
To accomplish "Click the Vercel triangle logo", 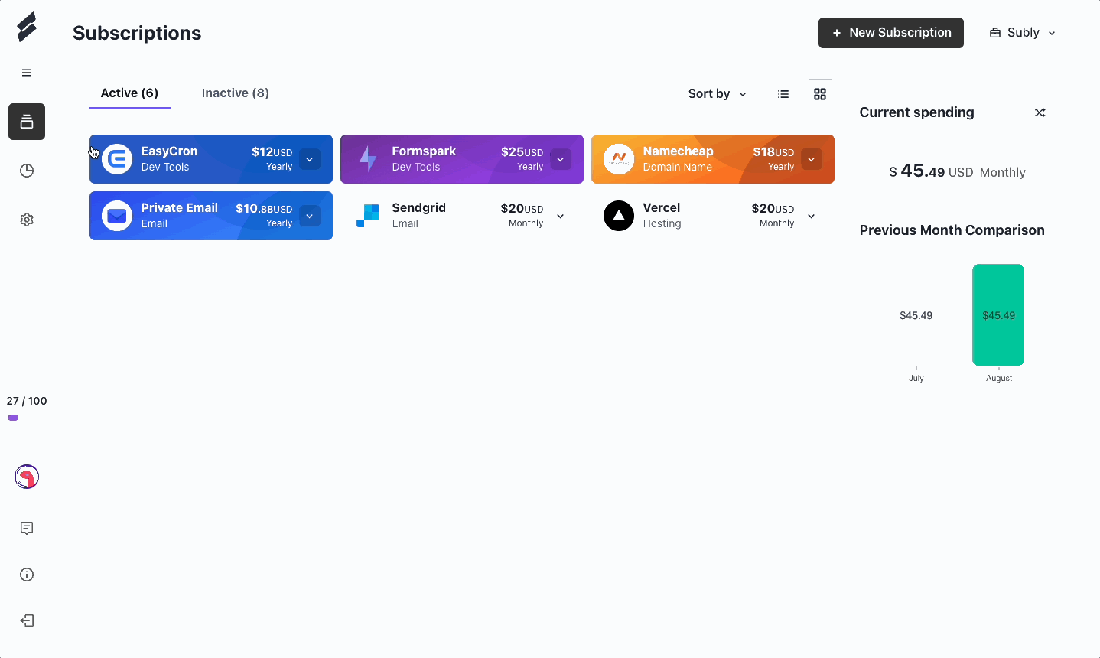I will tap(619, 216).
